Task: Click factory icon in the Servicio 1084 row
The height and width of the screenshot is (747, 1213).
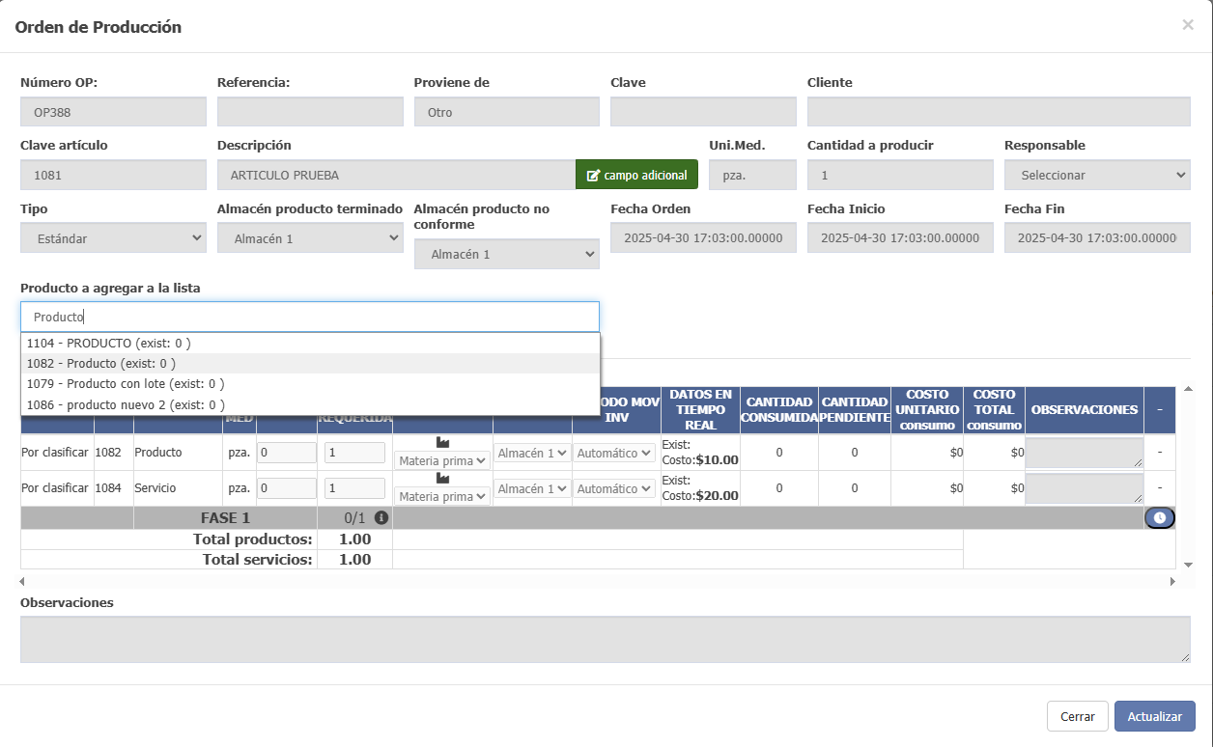Action: (442, 478)
